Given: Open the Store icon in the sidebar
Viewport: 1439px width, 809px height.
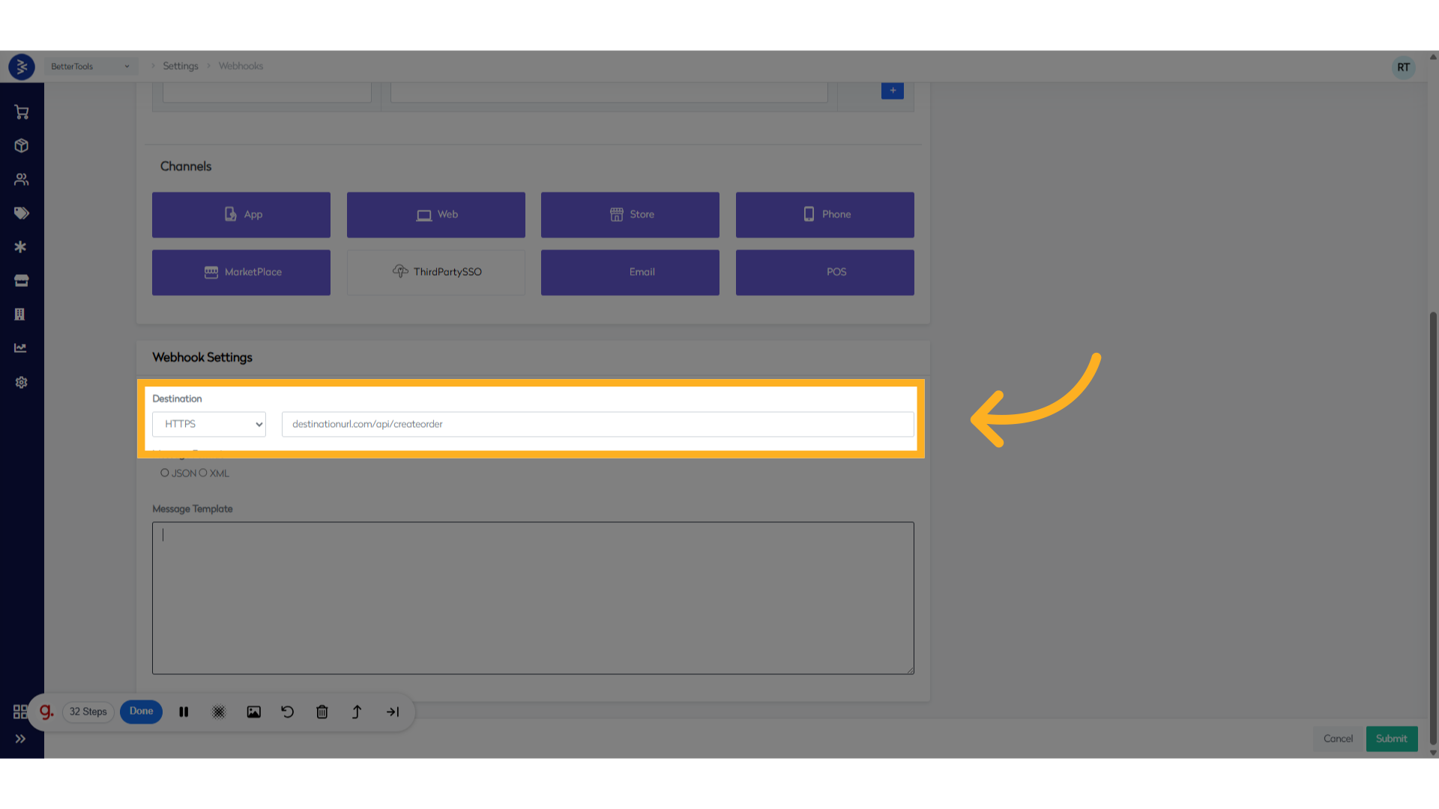Looking at the screenshot, I should coord(21,280).
